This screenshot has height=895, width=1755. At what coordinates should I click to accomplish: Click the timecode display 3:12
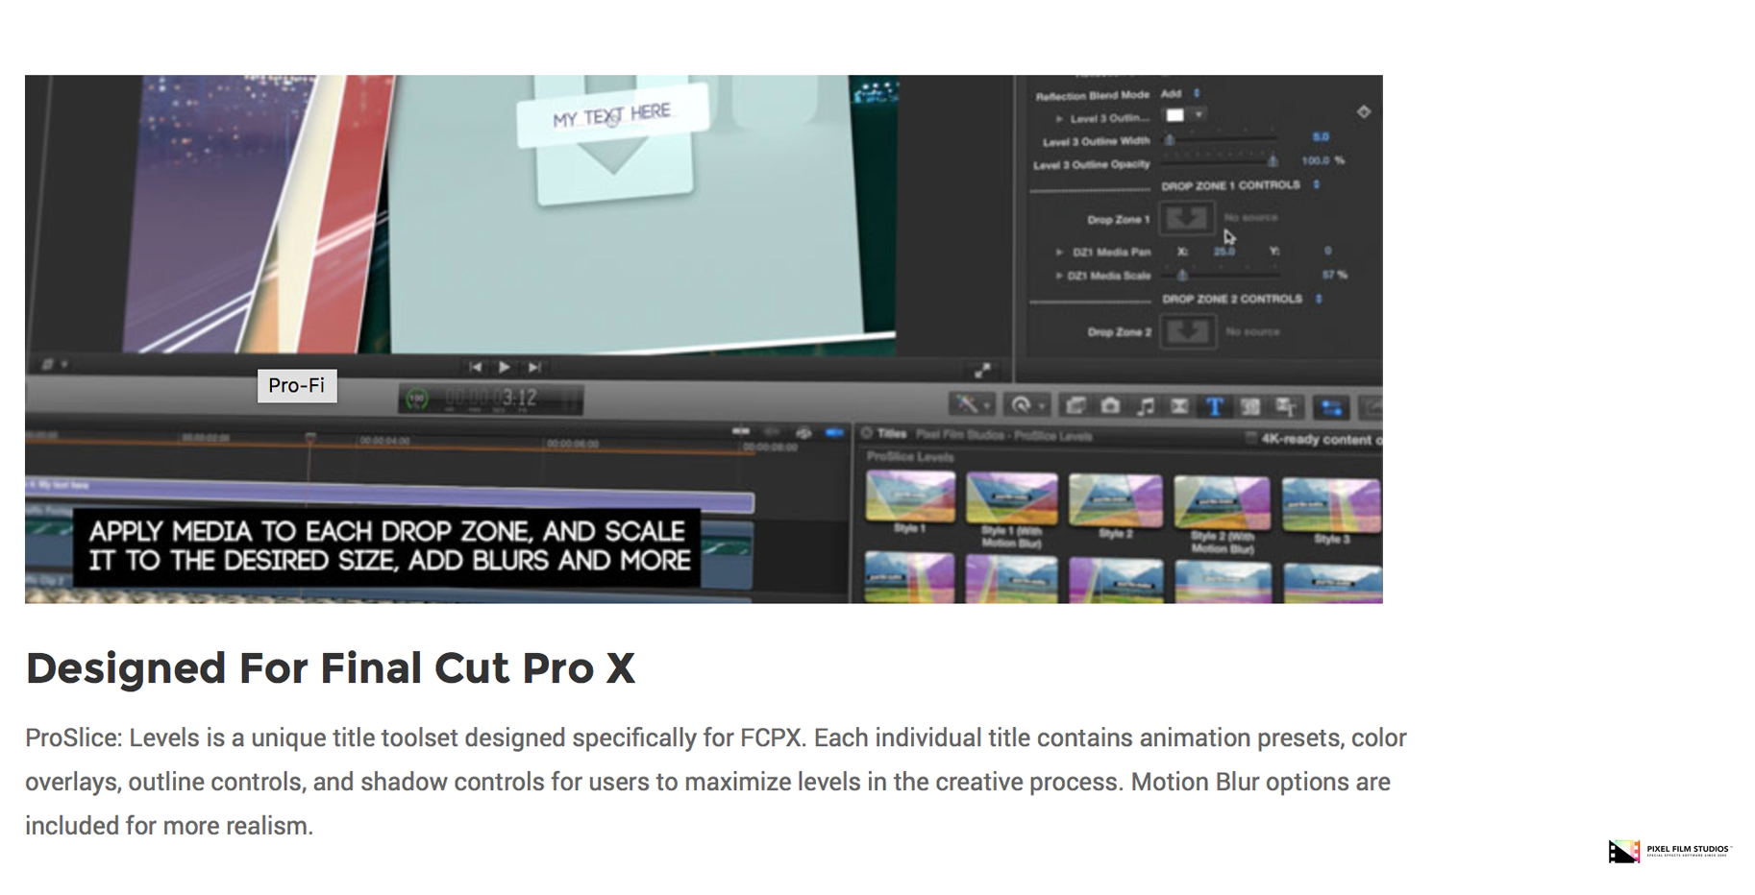pos(491,399)
